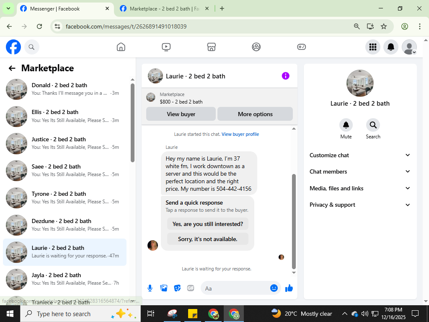Click the message input field Aa

(235, 288)
